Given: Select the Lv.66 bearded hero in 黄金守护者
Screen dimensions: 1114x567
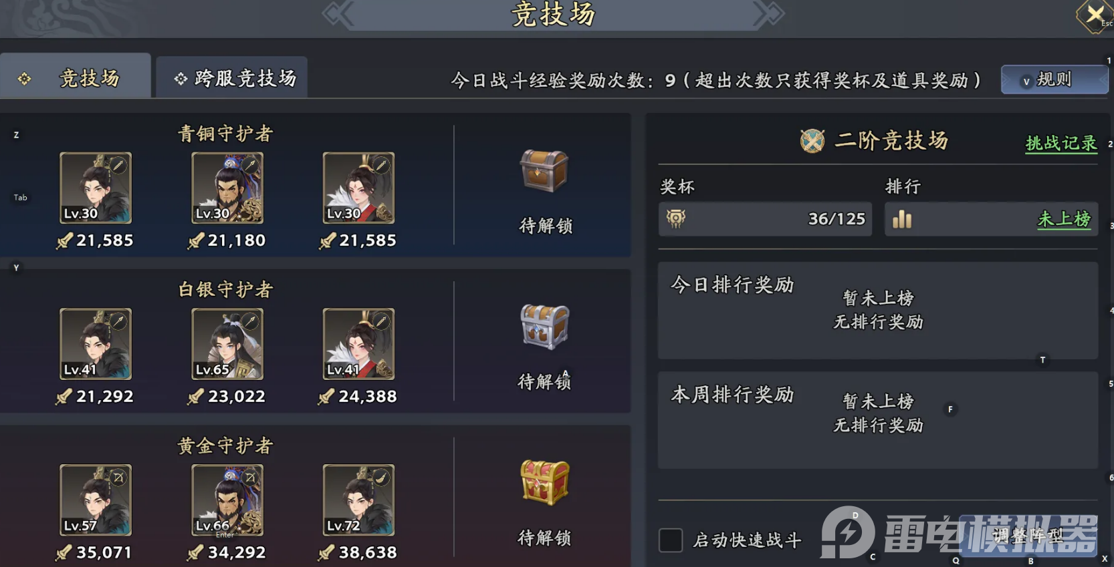Looking at the screenshot, I should (227, 500).
